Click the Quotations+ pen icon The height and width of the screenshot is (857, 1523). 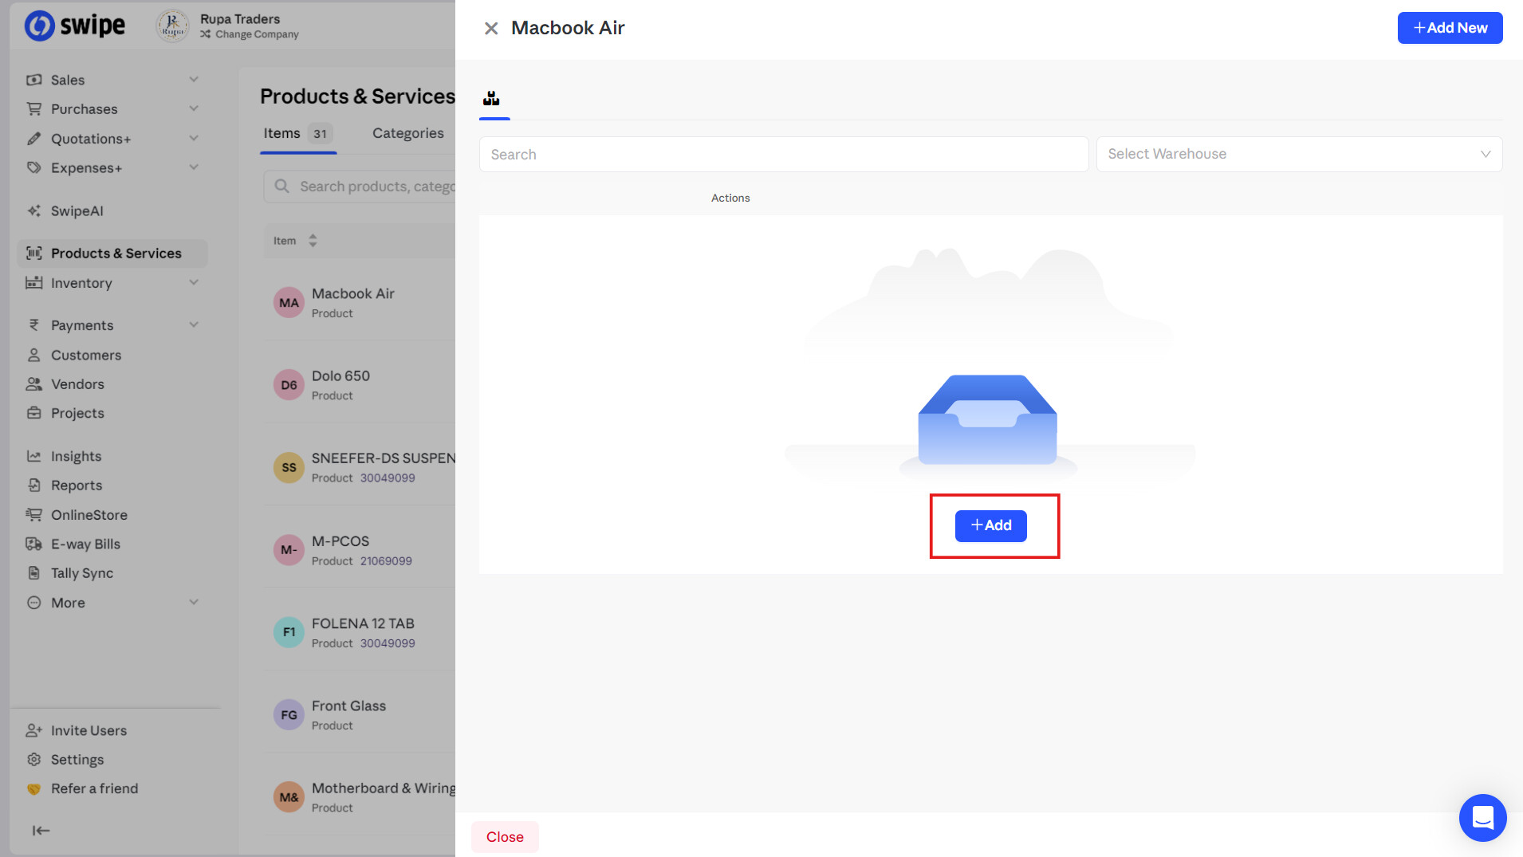point(33,138)
